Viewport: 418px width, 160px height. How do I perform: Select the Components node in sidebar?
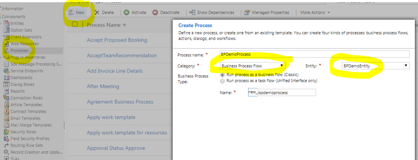[14, 16]
